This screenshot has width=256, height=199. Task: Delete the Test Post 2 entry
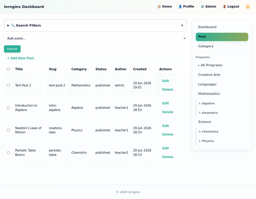(x=168, y=89)
